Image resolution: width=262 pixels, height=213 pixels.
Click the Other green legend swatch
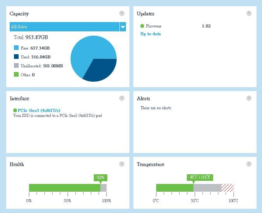pos(16,74)
